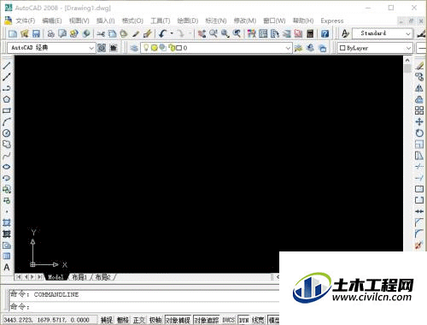The height and width of the screenshot is (325, 427).
Task: Switch to the 布局1 layout tab
Action: coord(79,277)
